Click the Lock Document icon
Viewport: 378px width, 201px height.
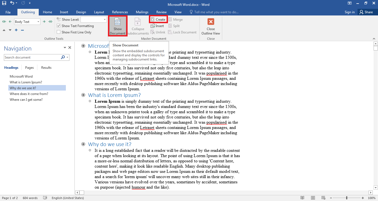[x=182, y=32]
